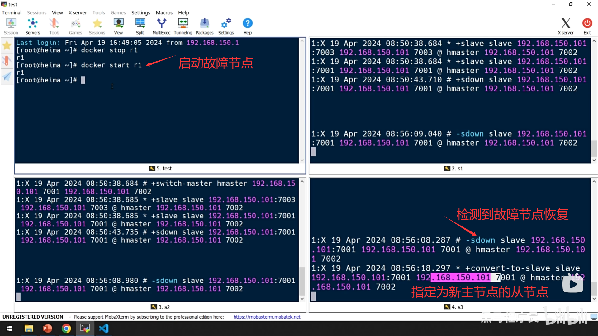Click the star favorites sidebar icon
The image size is (598, 336).
coord(7,46)
